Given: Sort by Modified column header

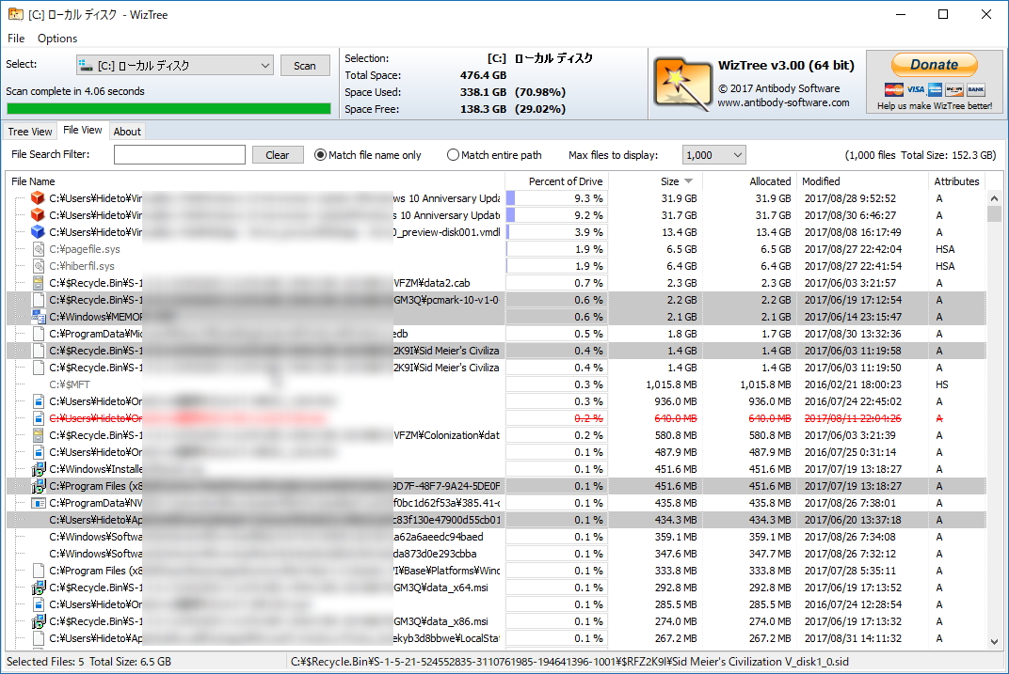Looking at the screenshot, I should (x=862, y=181).
